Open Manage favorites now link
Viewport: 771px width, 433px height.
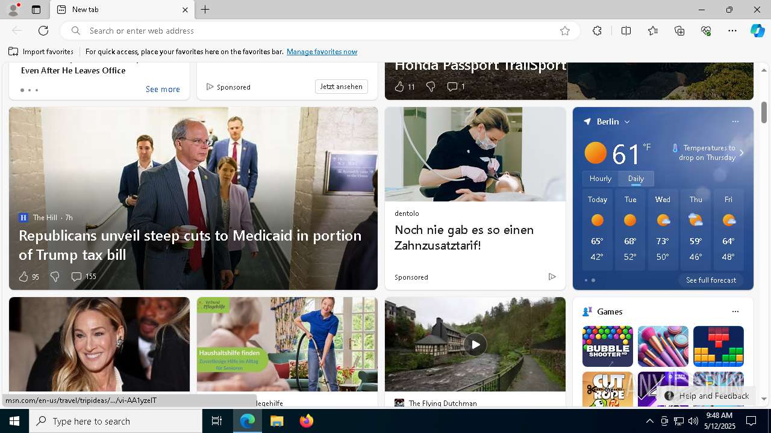pos(322,52)
